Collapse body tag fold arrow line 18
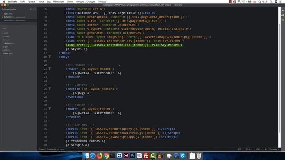Image resolution: width=285 pixels, height=160 pixels. click(x=49, y=57)
